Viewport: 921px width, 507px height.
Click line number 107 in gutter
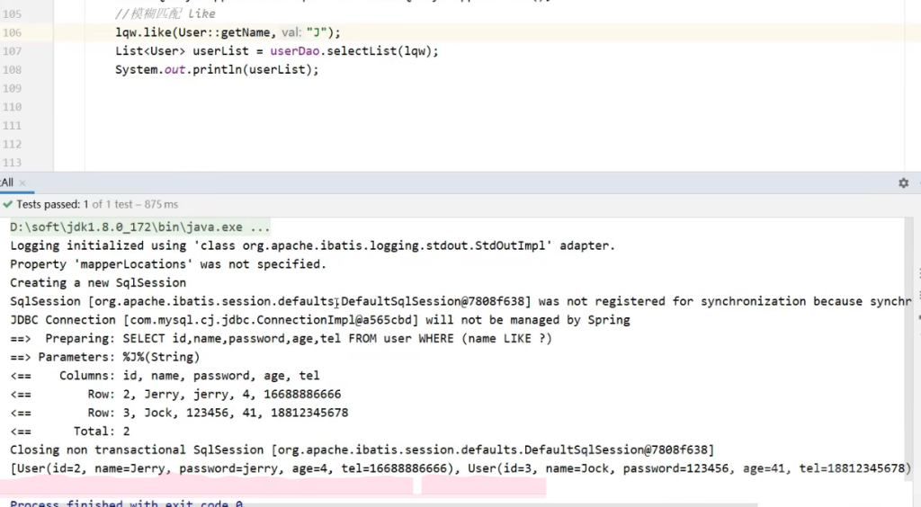(x=13, y=51)
